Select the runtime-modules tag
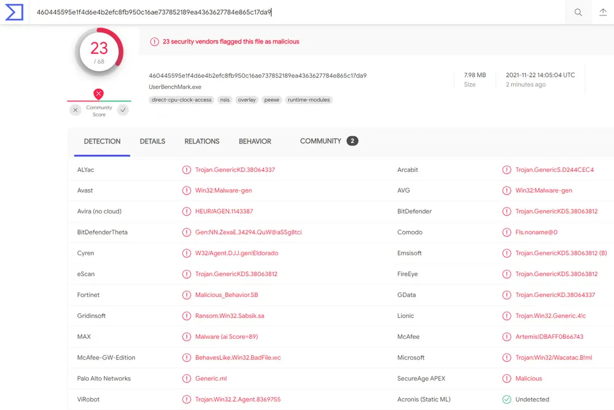614x410 pixels. click(x=309, y=100)
